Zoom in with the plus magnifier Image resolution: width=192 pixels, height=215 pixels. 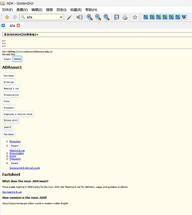90,17
